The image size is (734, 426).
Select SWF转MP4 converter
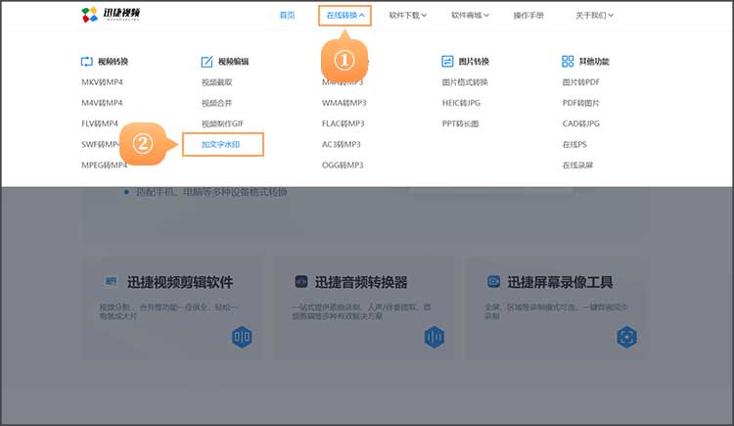pos(100,144)
